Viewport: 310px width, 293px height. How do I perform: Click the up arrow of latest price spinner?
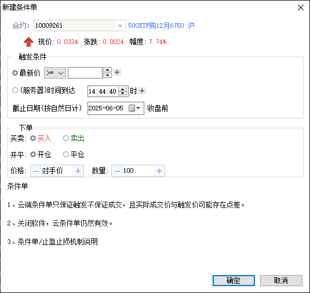click(107, 70)
